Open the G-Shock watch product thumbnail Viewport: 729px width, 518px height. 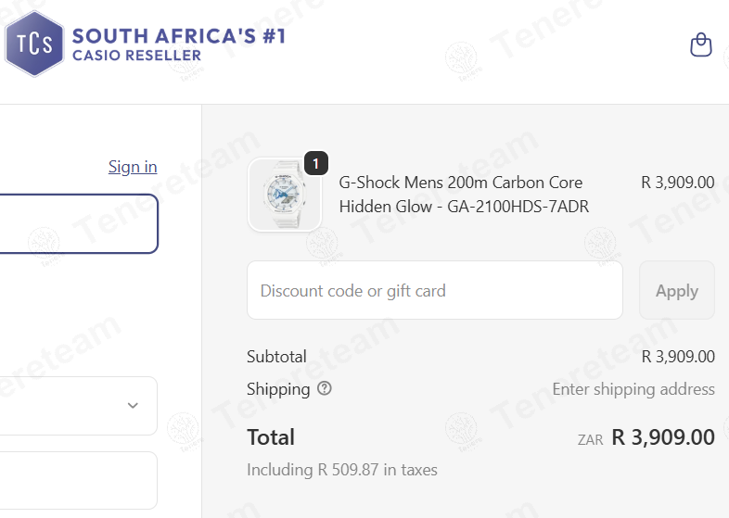284,195
